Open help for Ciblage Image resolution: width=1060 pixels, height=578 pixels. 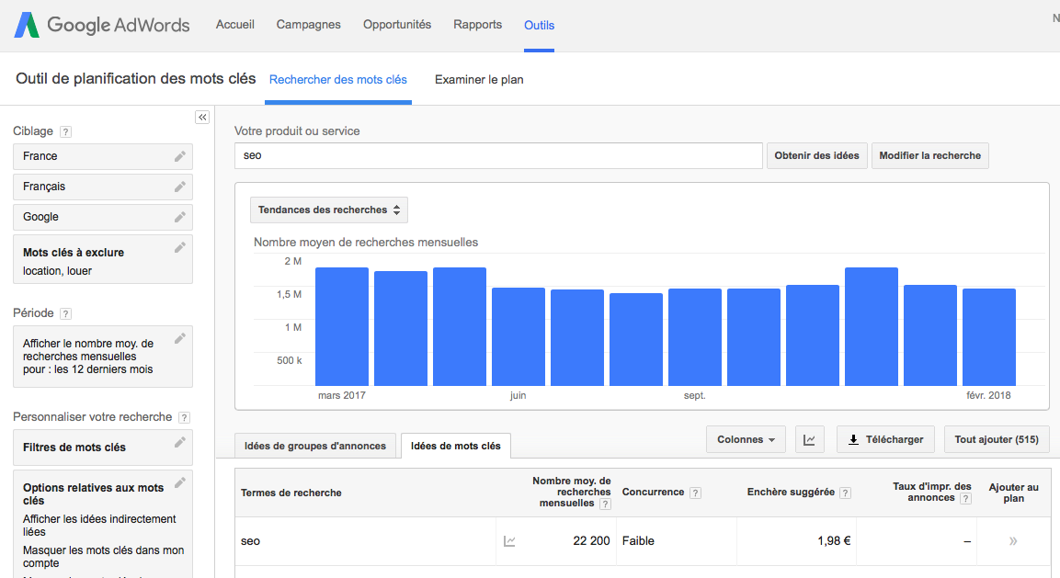(65, 131)
